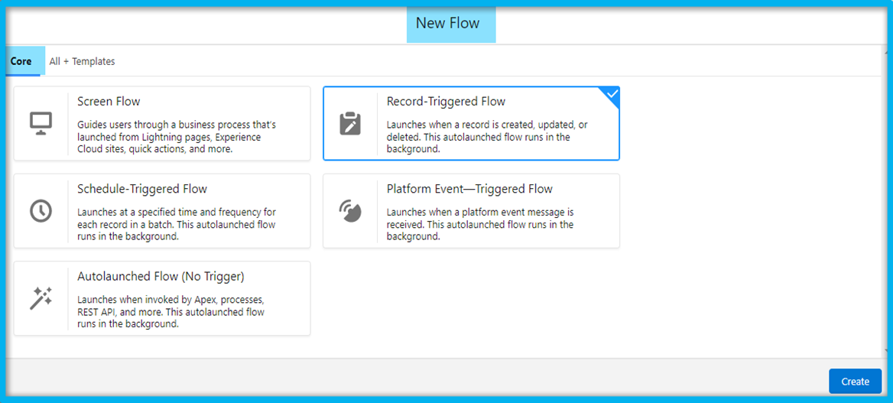Click the Screen Flow description about guiding users
This screenshot has height=403, width=893.
(x=177, y=137)
